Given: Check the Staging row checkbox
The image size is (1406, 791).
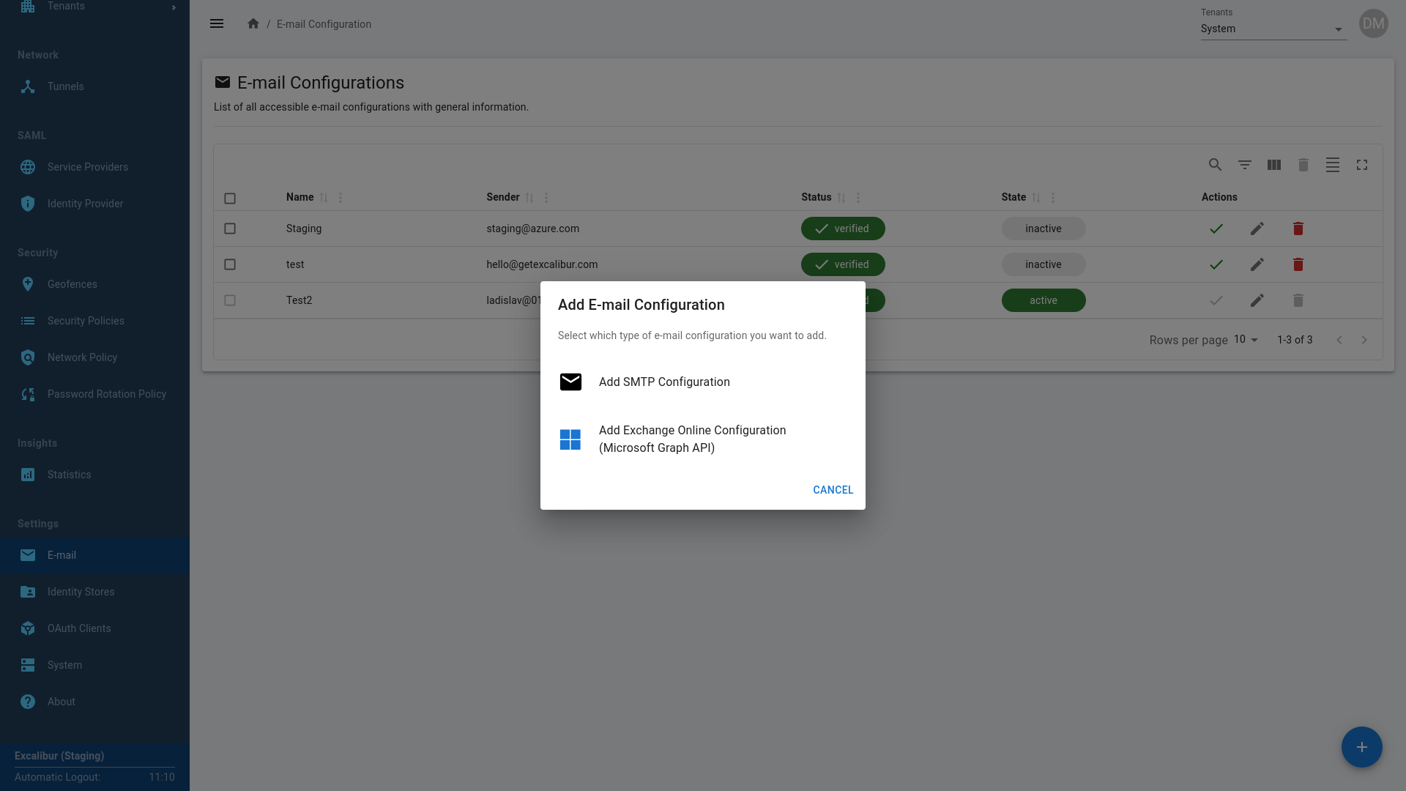Looking at the screenshot, I should [230, 229].
